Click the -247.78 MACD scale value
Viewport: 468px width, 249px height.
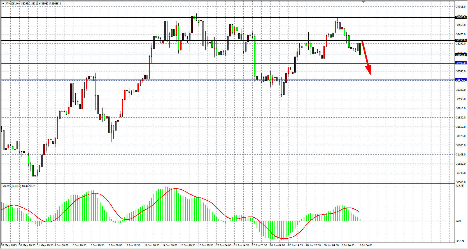(x=460, y=241)
